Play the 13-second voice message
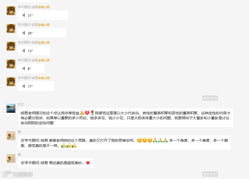249x179 pixels. pos(34,51)
